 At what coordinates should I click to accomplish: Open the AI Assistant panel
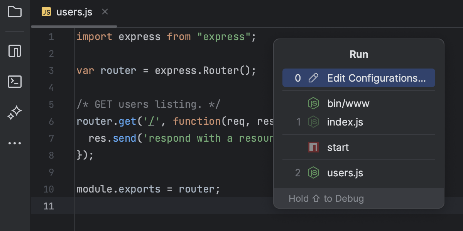click(x=14, y=112)
